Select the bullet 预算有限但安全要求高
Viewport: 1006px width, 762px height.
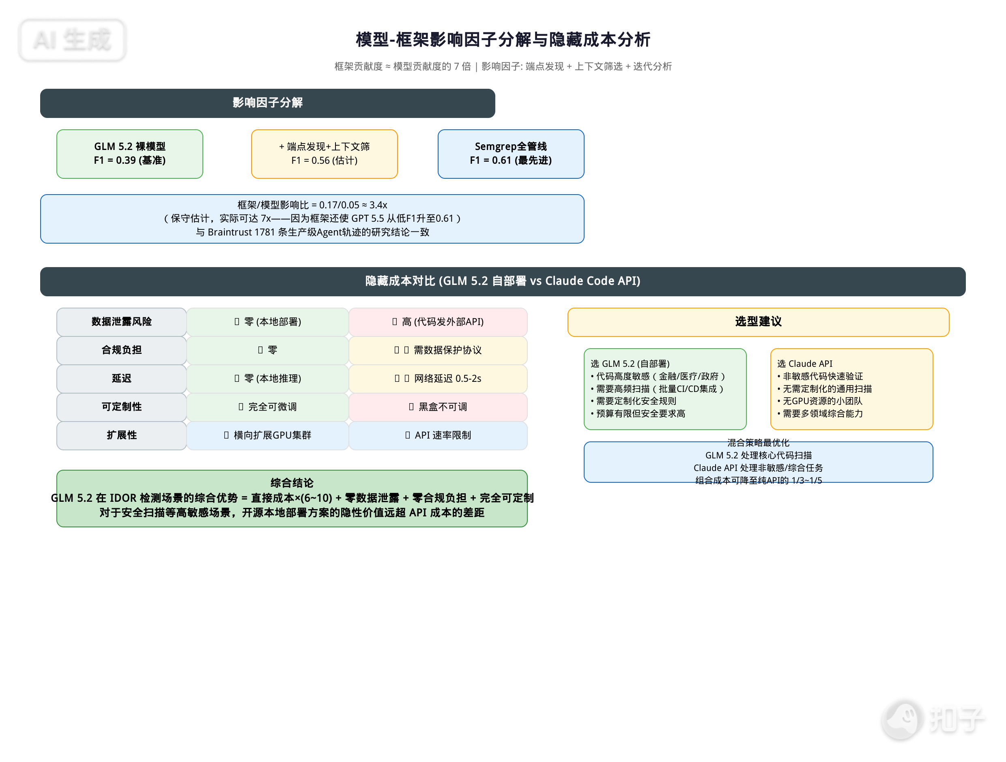tap(638, 413)
